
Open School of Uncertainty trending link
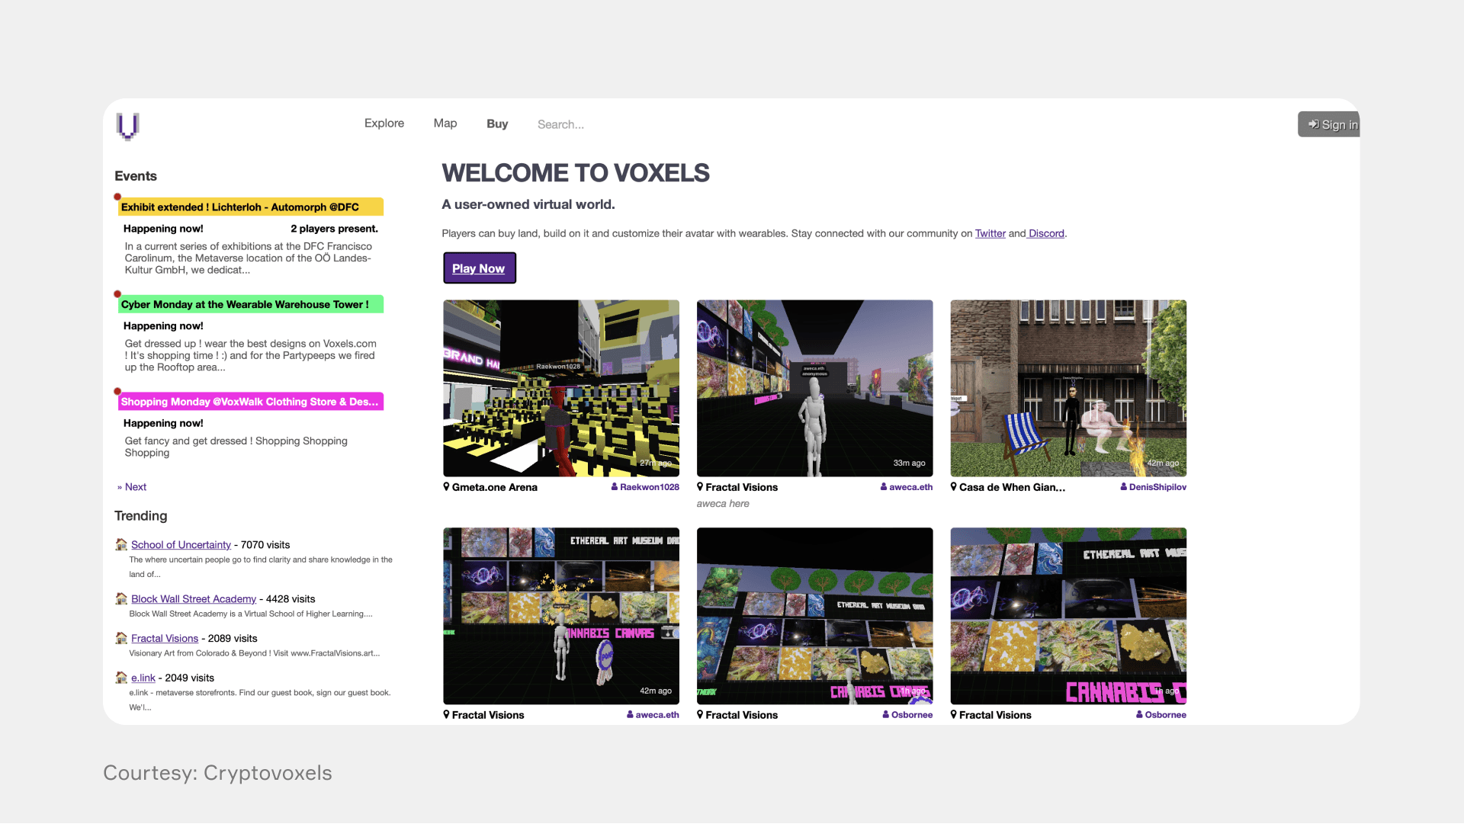click(x=181, y=545)
